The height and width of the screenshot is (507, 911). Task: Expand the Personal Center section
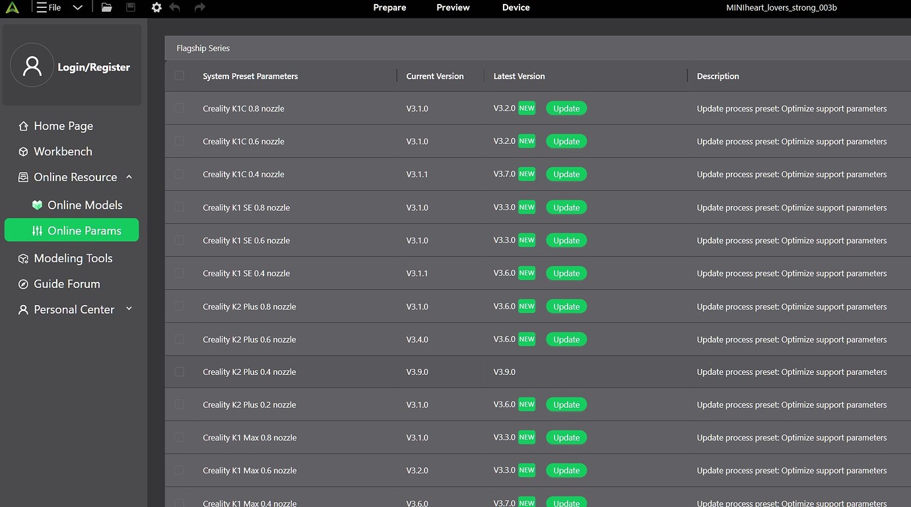129,309
